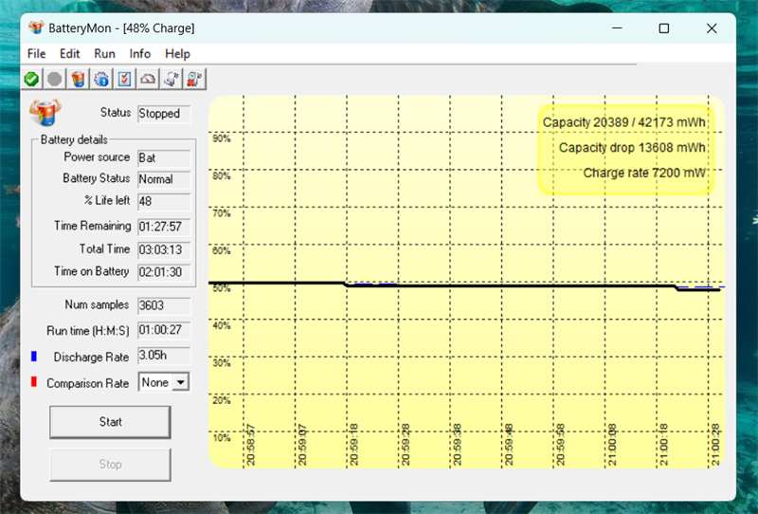The height and width of the screenshot is (514, 758).
Task: Click the Discharge Rate field 3.05h
Action: click(x=164, y=356)
